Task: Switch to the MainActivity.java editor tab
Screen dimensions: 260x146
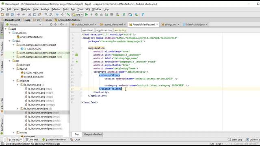Action: 195,24
